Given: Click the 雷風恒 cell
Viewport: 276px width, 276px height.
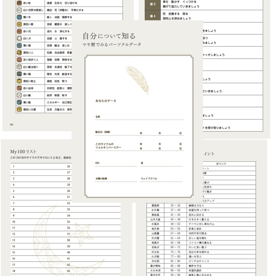Looking at the screenshot, I should click(155, 205).
